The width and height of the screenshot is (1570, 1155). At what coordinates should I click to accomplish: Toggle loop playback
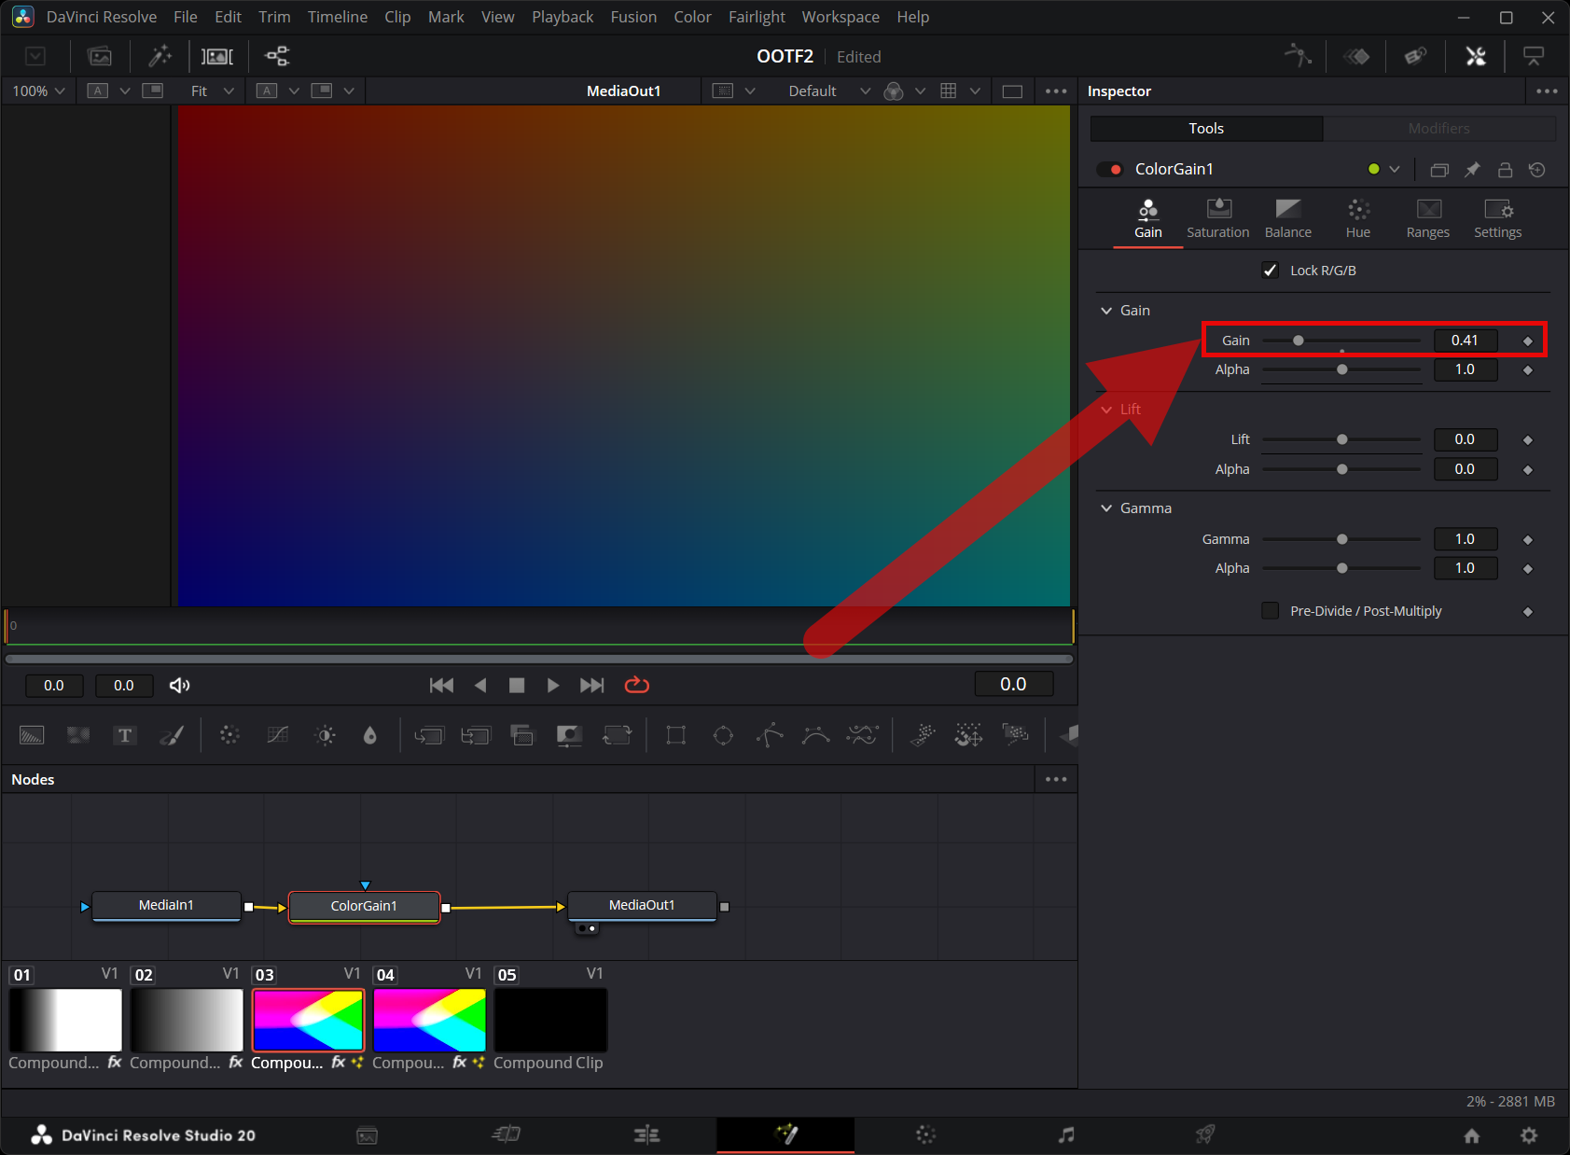(637, 685)
